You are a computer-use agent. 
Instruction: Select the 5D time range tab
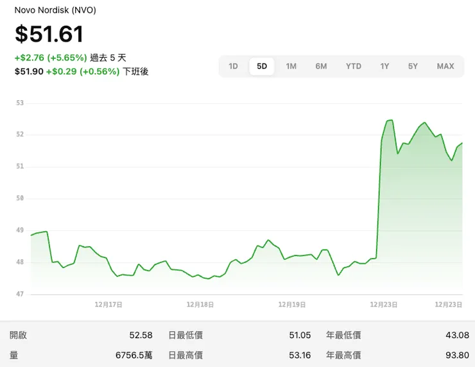tap(262, 66)
